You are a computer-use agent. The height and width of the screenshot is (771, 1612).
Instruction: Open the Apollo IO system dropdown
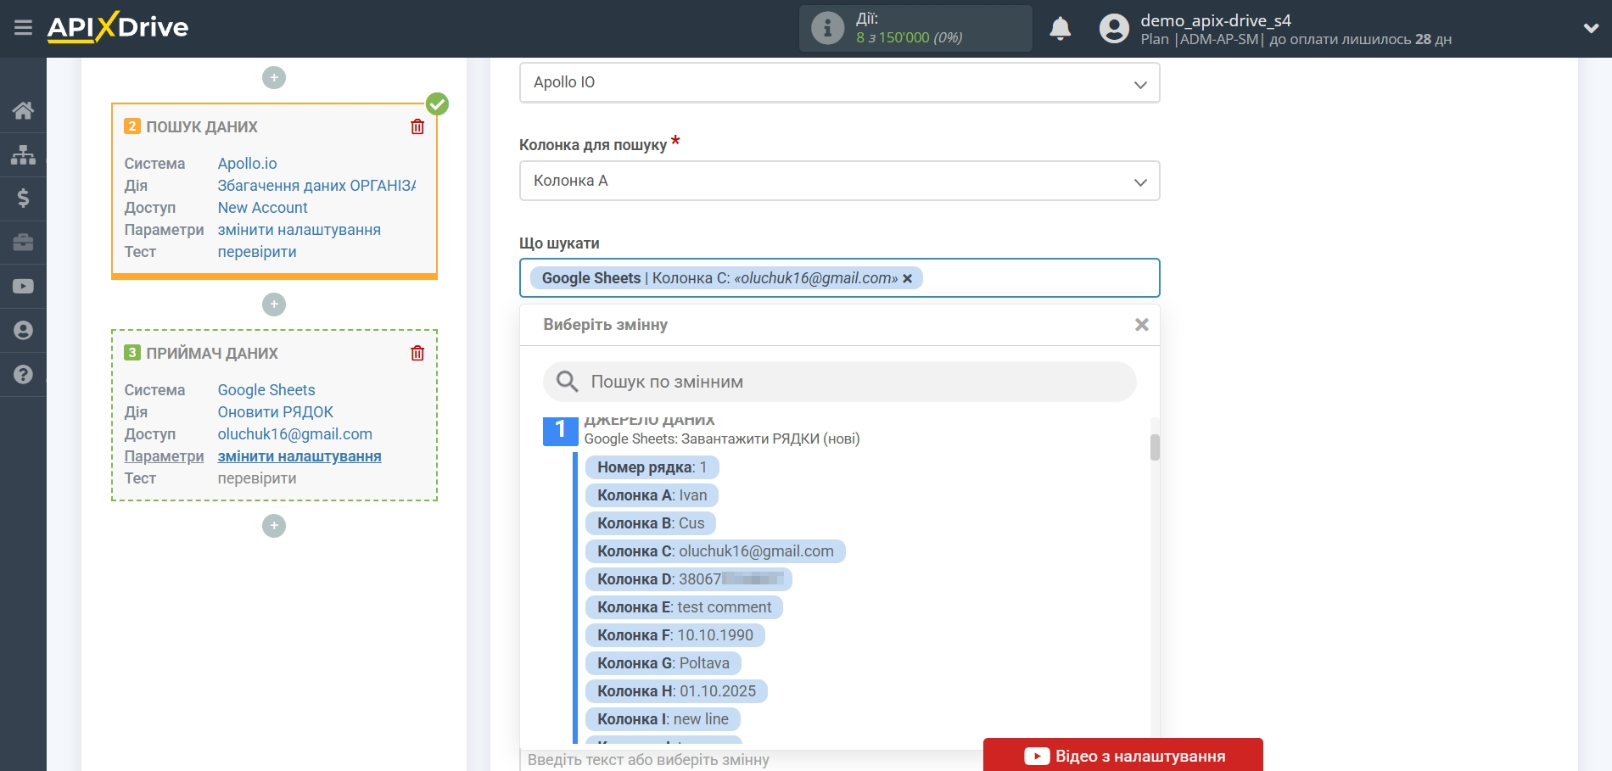tap(838, 82)
